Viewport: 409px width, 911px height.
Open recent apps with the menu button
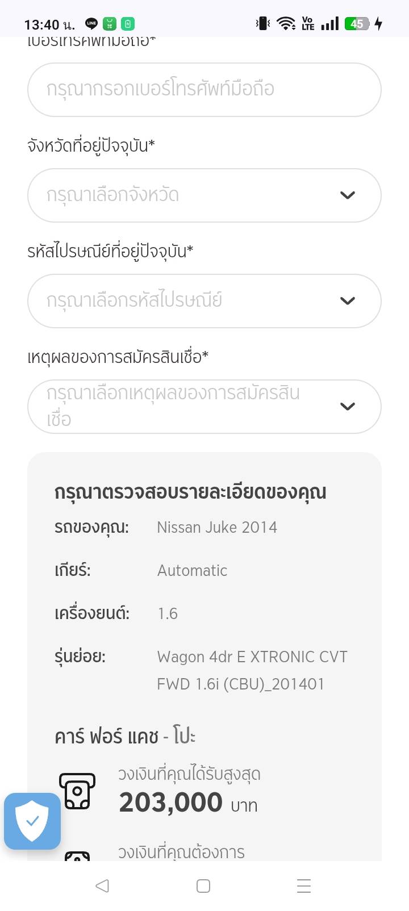click(304, 886)
